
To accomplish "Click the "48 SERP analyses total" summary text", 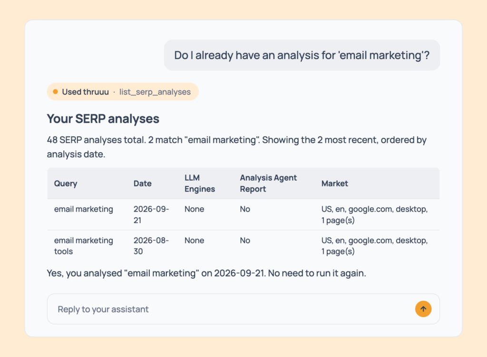I will pos(237,147).
